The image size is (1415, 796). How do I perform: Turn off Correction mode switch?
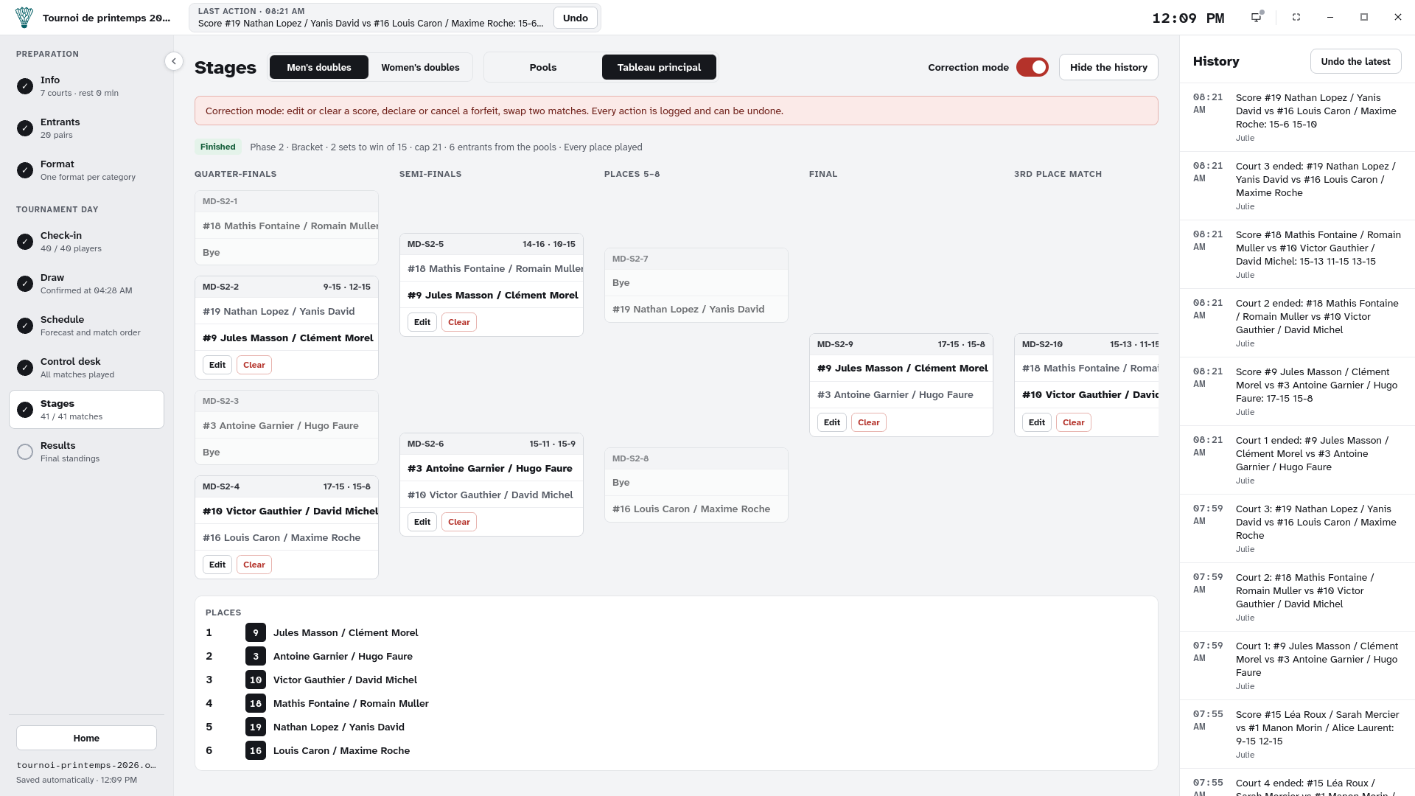[1032, 67]
